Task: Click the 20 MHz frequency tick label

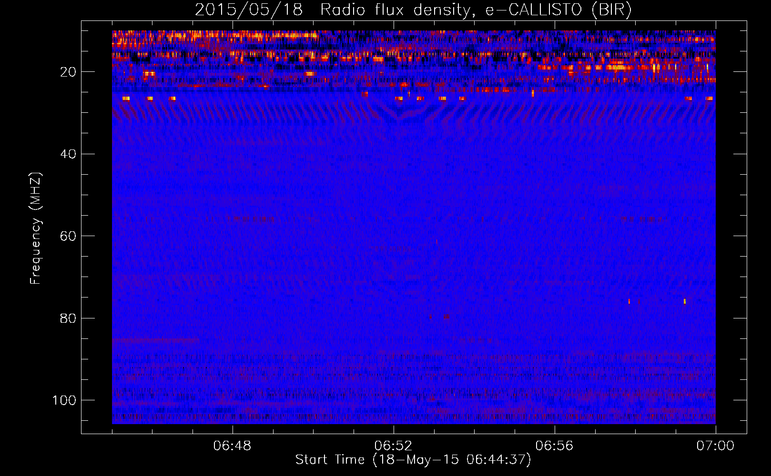Action: (x=68, y=72)
